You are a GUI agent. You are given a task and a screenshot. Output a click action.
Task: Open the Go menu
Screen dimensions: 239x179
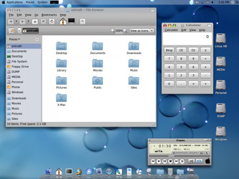pyautogui.click(x=36, y=15)
